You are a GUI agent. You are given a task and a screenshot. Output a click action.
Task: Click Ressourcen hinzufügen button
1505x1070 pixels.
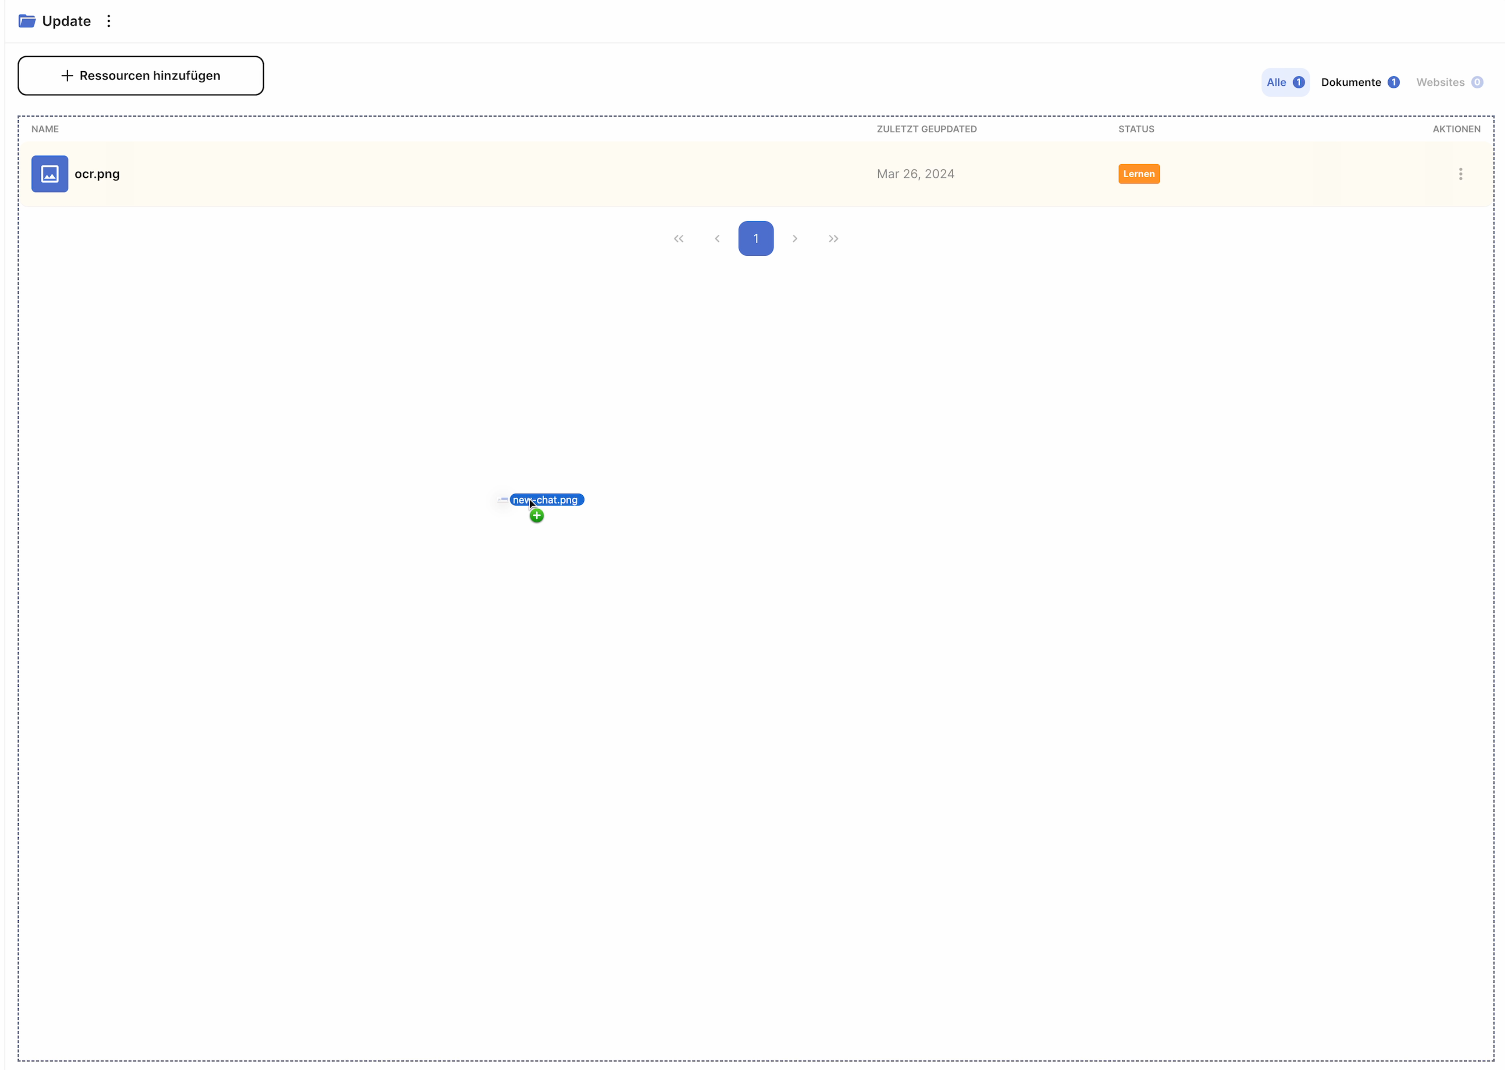coord(141,76)
